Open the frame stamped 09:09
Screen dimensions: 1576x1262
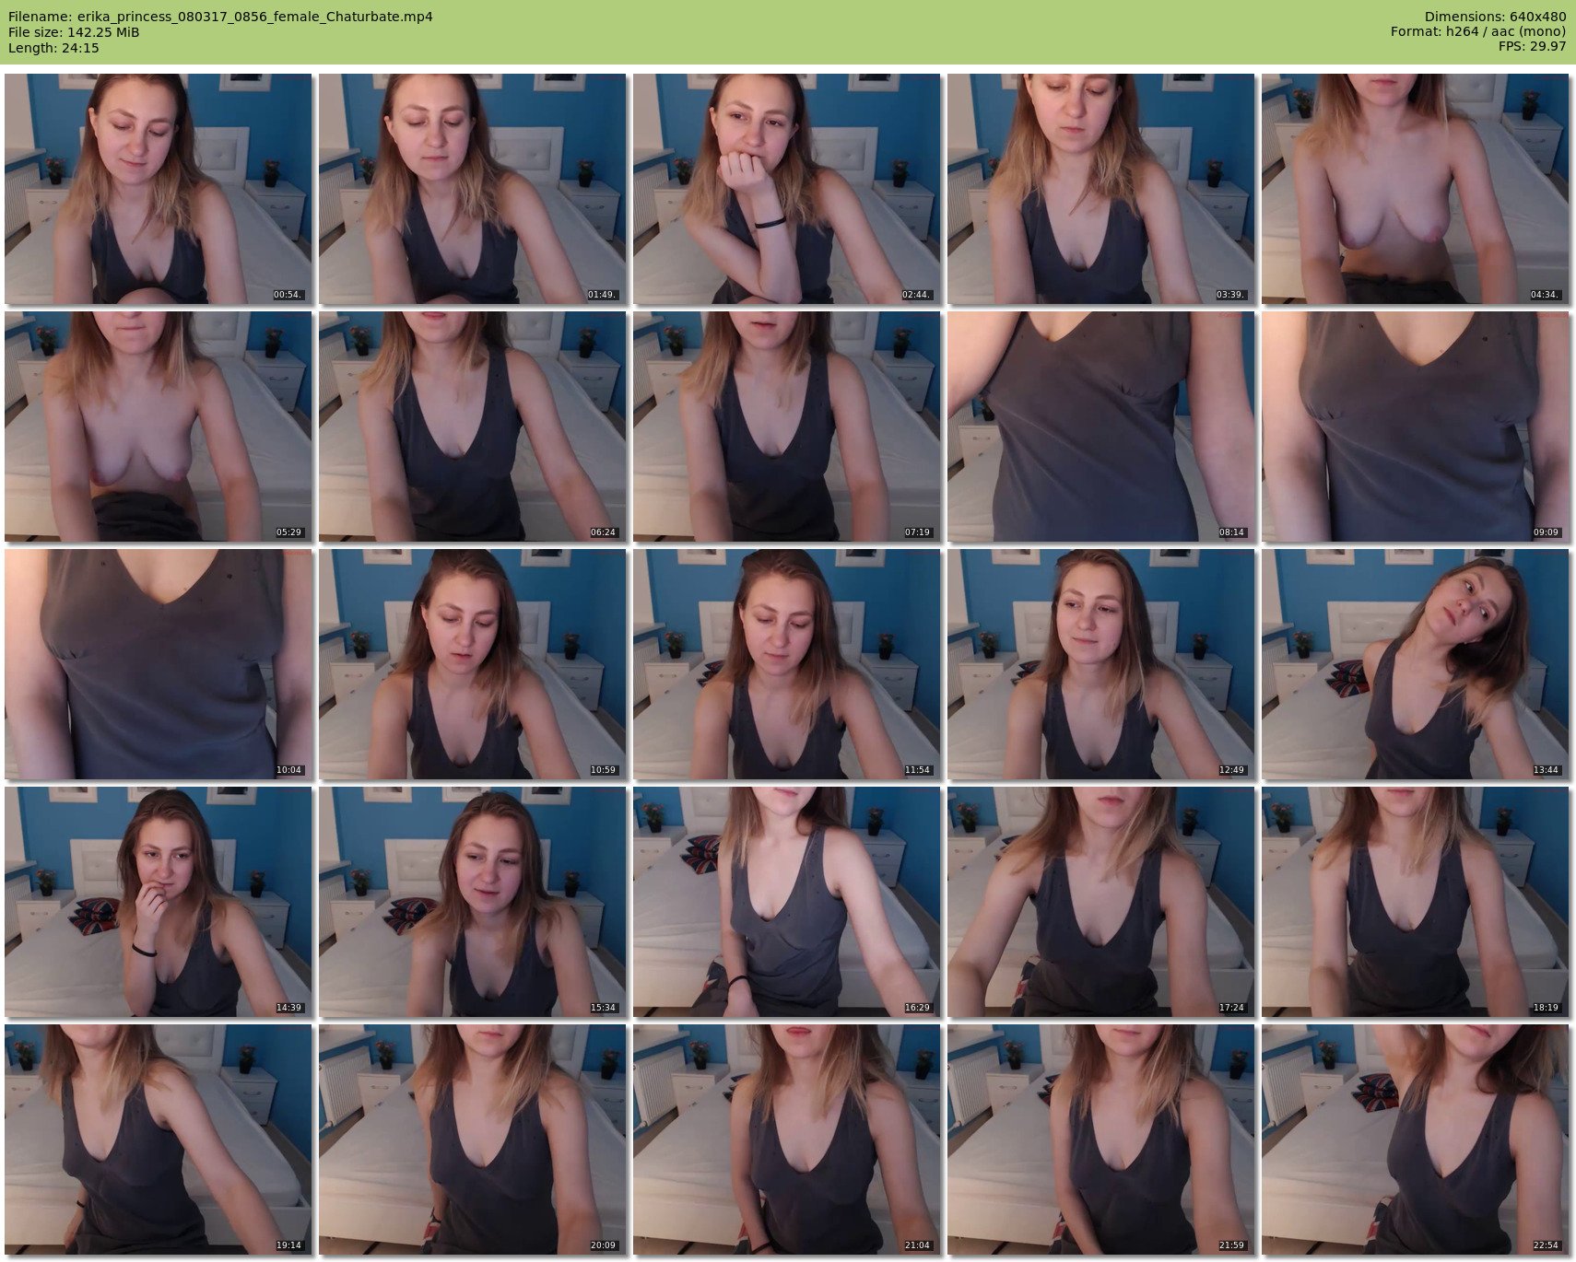click(x=1416, y=427)
